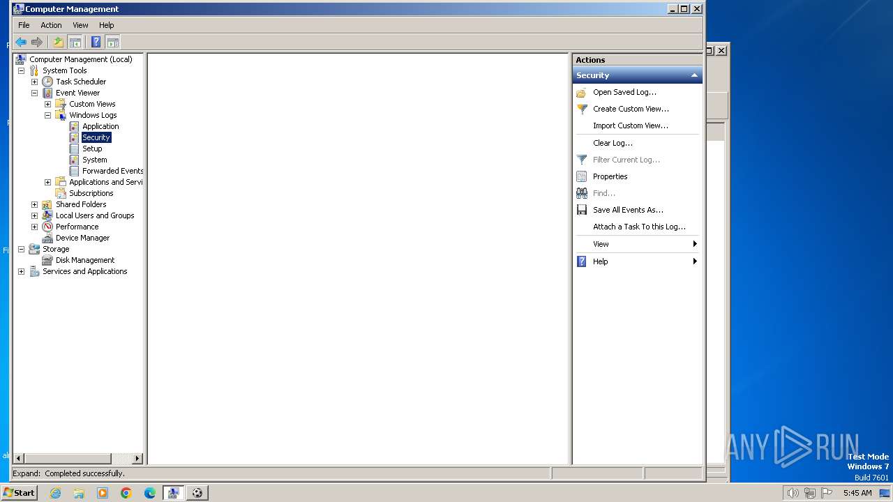Open the Help menu in menu bar
893x502 pixels.
point(106,25)
